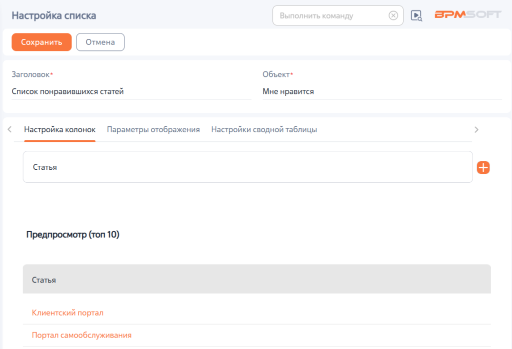This screenshot has height=349, width=512.
Task: Save the list with Сохранить button
Action: click(41, 42)
